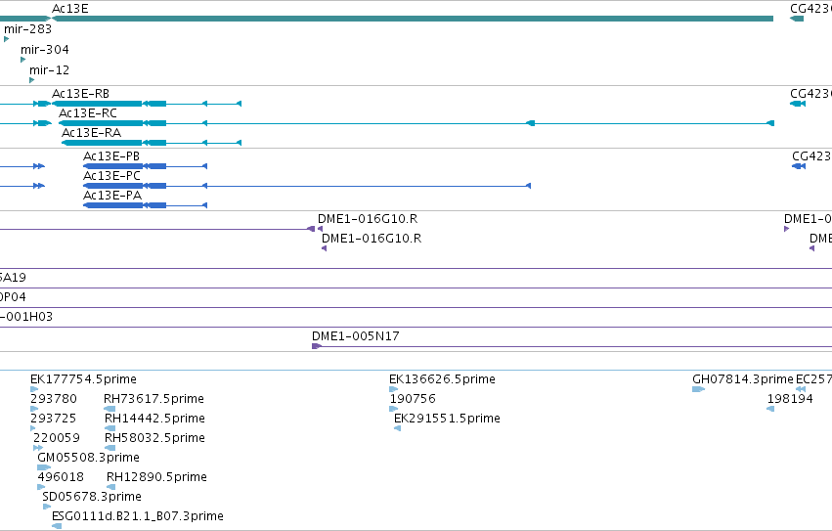The width and height of the screenshot is (832, 531).
Task: Select the EK136626.5prime EST label
Action: (x=442, y=379)
